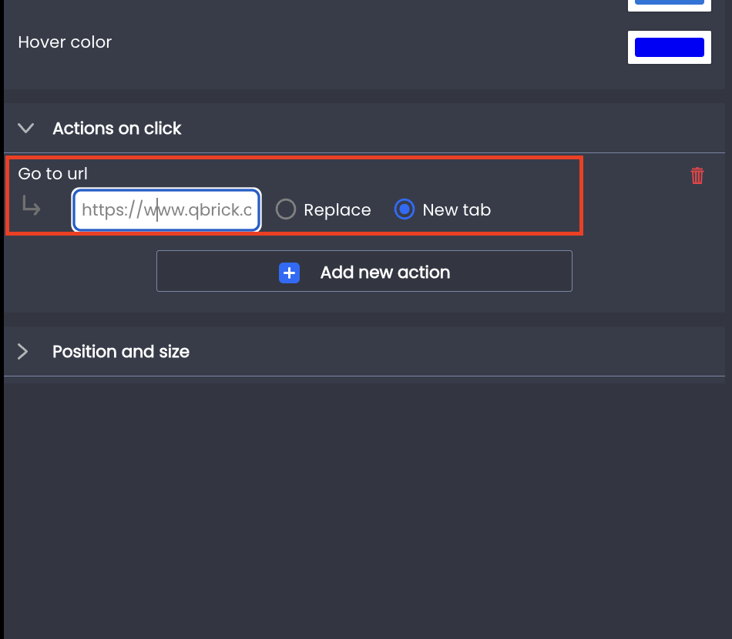Image resolution: width=732 pixels, height=639 pixels.
Task: Click the Hover color label
Action: click(x=65, y=42)
